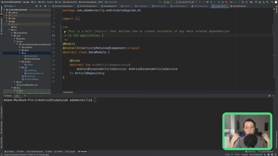Image resolution: width=278 pixels, height=156 pixels.
Task: Open Search Everywhere magnifier icon
Action: 272,2
